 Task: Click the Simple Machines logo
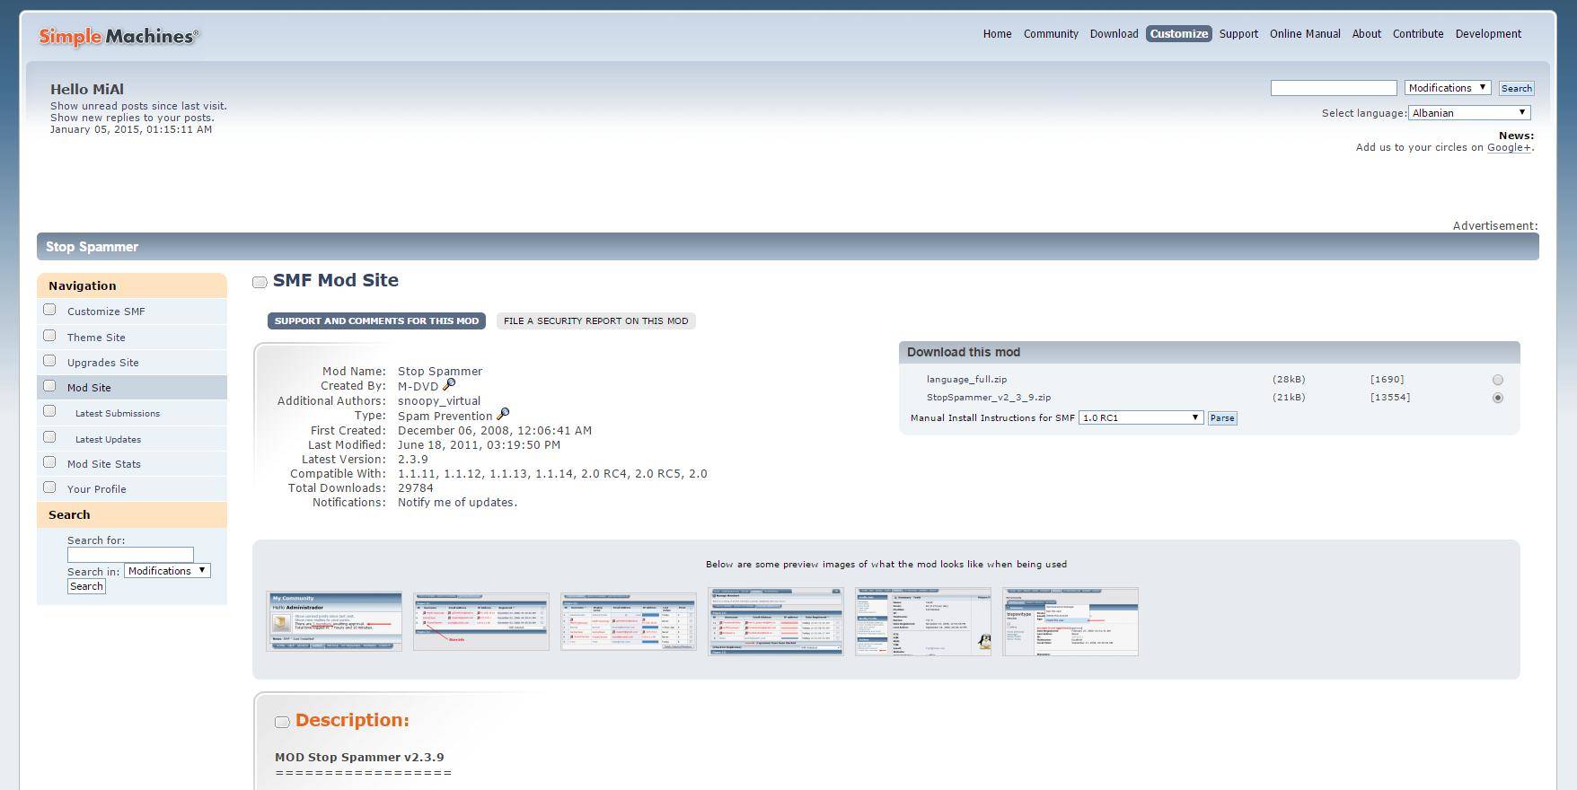(119, 36)
